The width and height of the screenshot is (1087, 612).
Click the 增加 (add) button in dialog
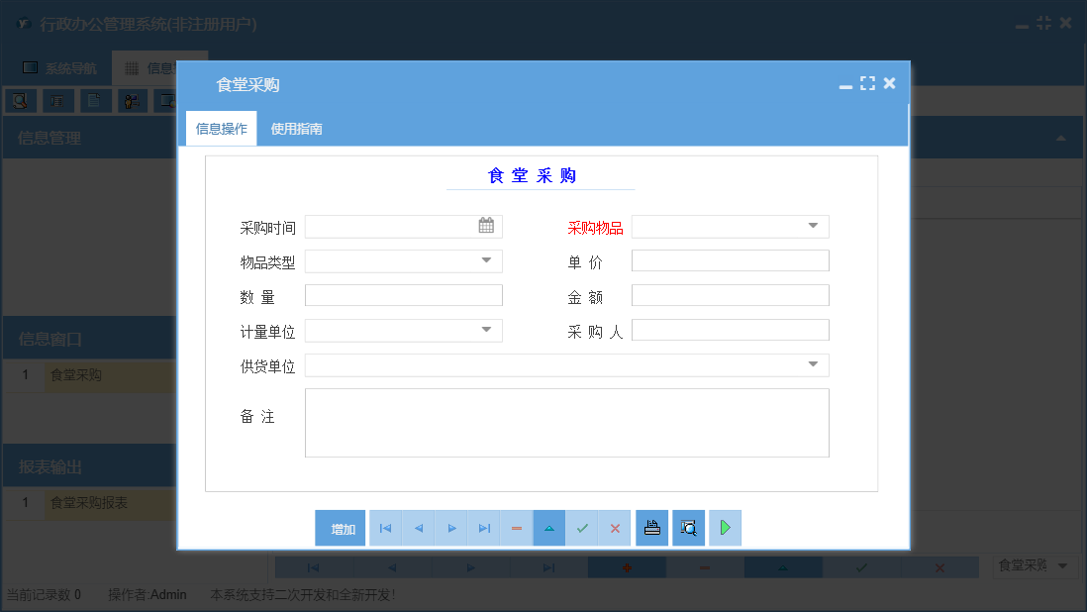(x=341, y=528)
